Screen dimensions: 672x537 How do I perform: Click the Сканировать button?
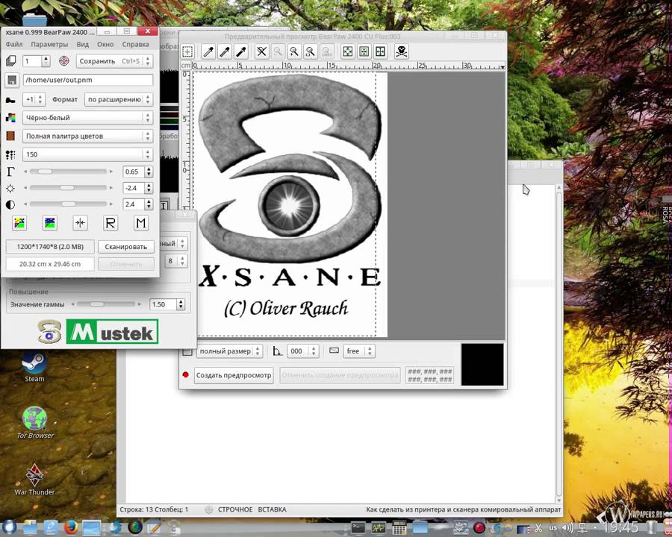pyautogui.click(x=126, y=247)
